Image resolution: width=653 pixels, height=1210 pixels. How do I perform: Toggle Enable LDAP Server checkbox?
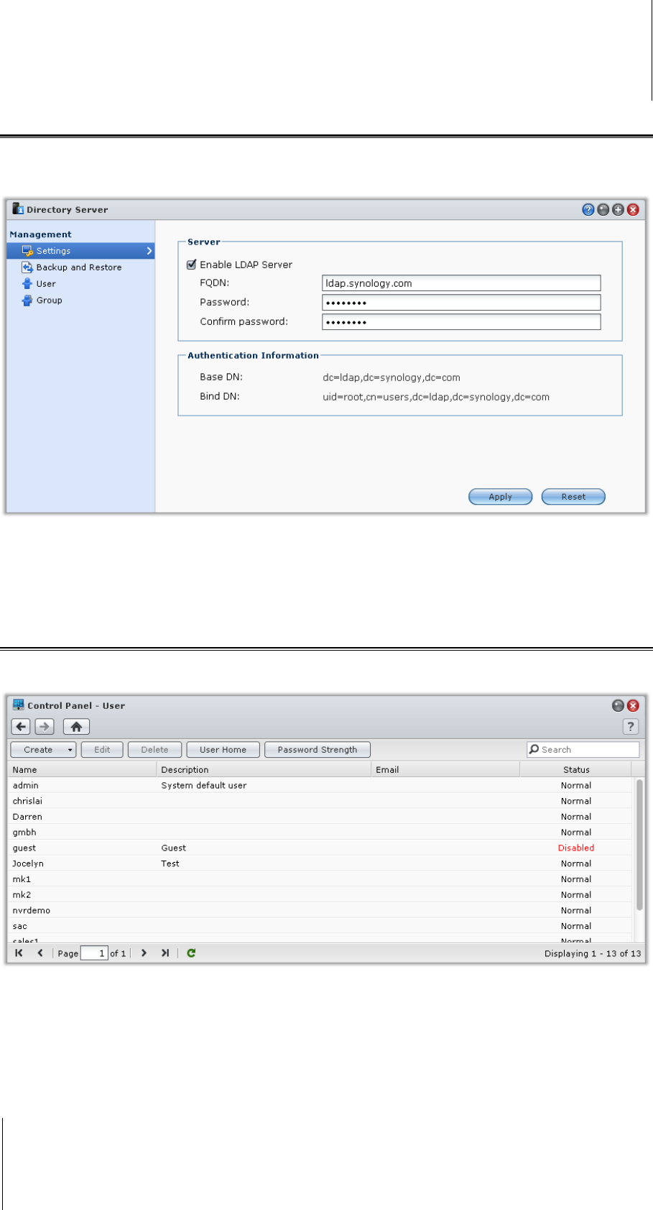(x=191, y=265)
